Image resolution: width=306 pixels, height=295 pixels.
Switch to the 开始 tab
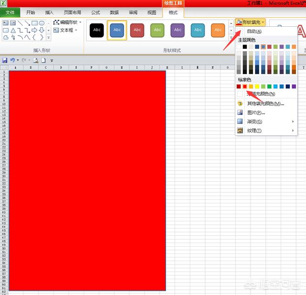click(x=31, y=12)
